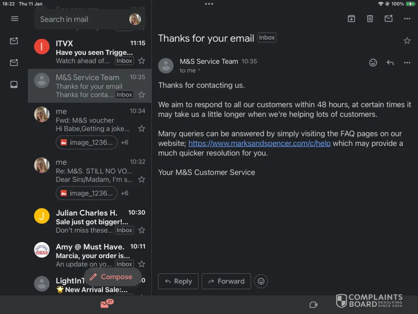Open message overflow menu beside reply arrow
Screen dimensions: 418x314
(407, 63)
